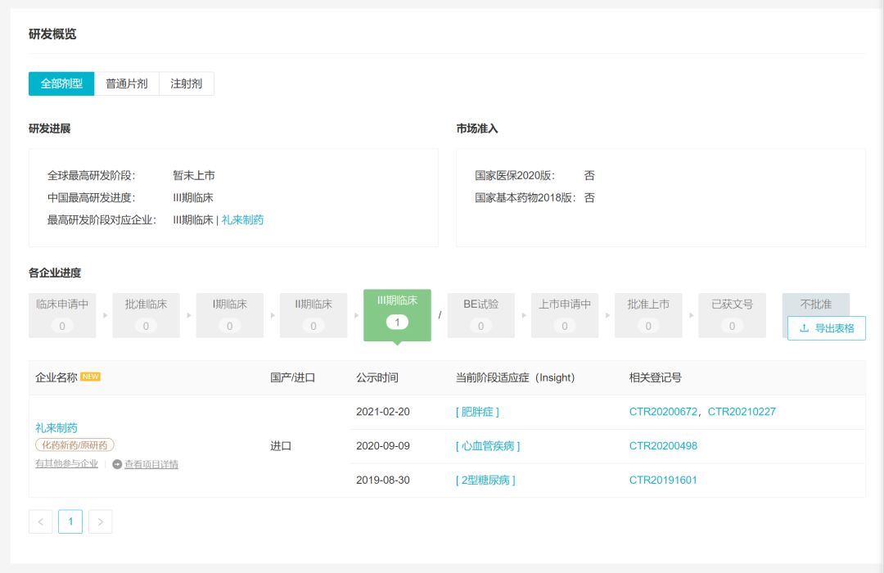Click the NEW badge next to 企业名称
The image size is (884, 573).
[x=90, y=377]
